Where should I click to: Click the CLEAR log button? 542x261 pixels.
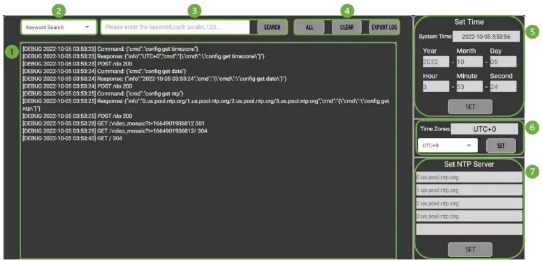tap(347, 28)
